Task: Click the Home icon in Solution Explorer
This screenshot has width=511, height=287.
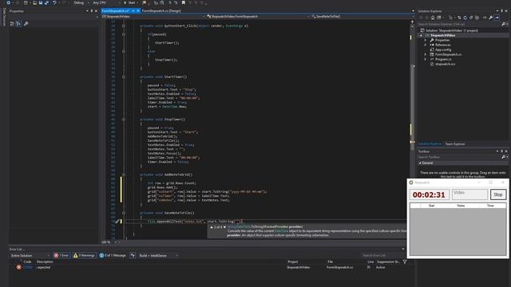Action: click(433, 18)
